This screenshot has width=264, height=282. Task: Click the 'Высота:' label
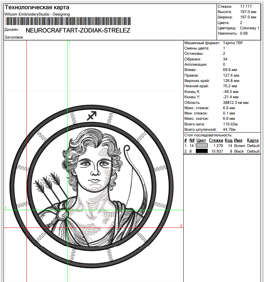click(x=225, y=12)
